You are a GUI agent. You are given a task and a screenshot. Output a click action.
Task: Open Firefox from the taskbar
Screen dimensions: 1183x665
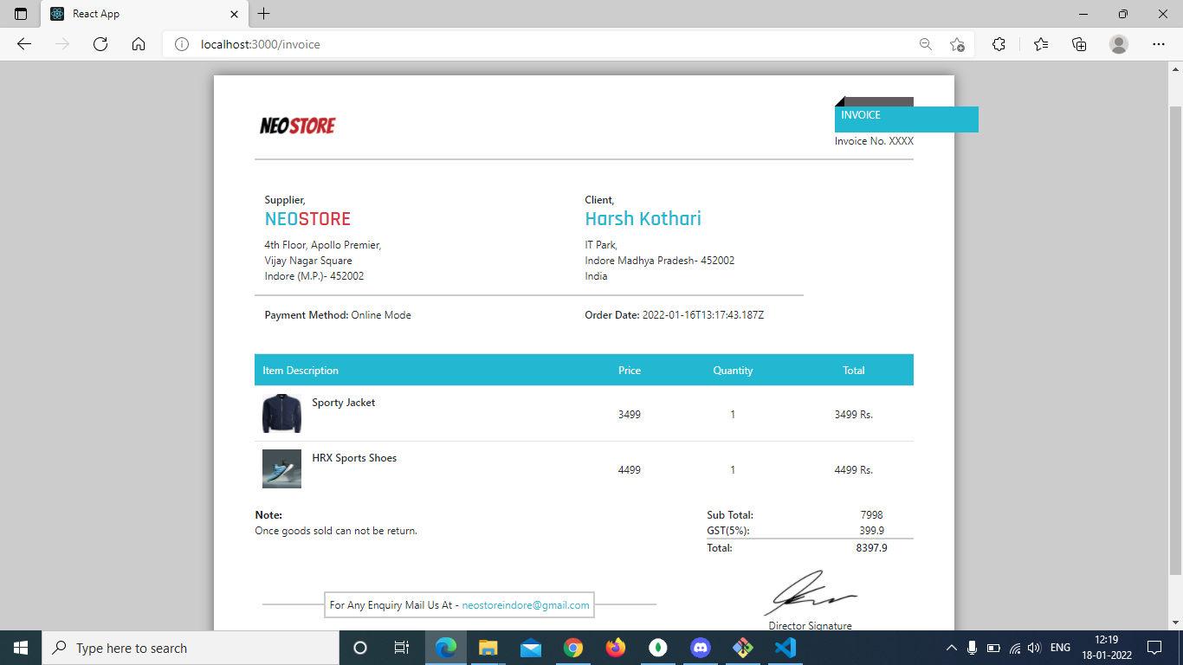click(615, 647)
